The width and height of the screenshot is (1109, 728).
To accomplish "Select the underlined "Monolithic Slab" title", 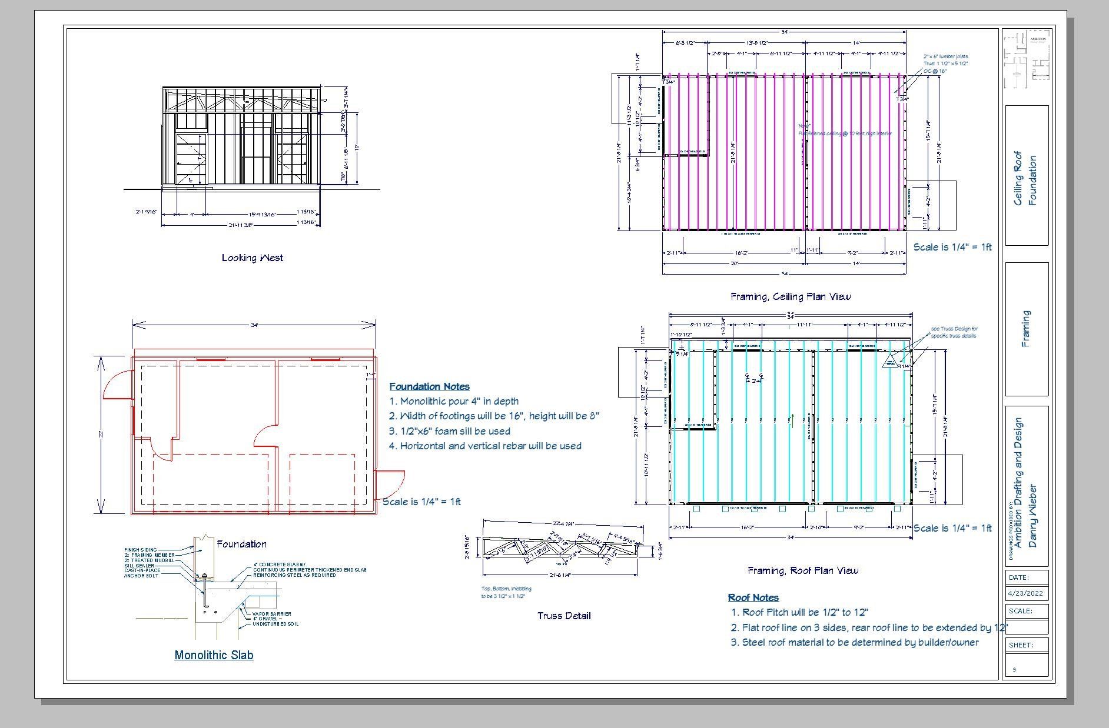I will pyautogui.click(x=214, y=654).
